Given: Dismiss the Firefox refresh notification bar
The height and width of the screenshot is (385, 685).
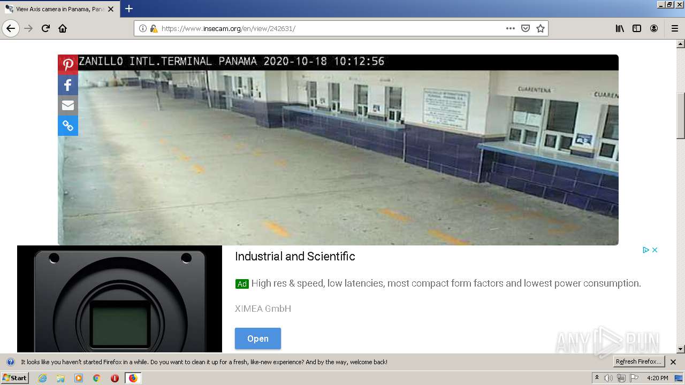Looking at the screenshot, I should point(673,362).
